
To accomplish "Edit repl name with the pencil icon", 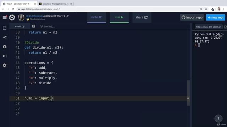I will click(x=67, y=16).
